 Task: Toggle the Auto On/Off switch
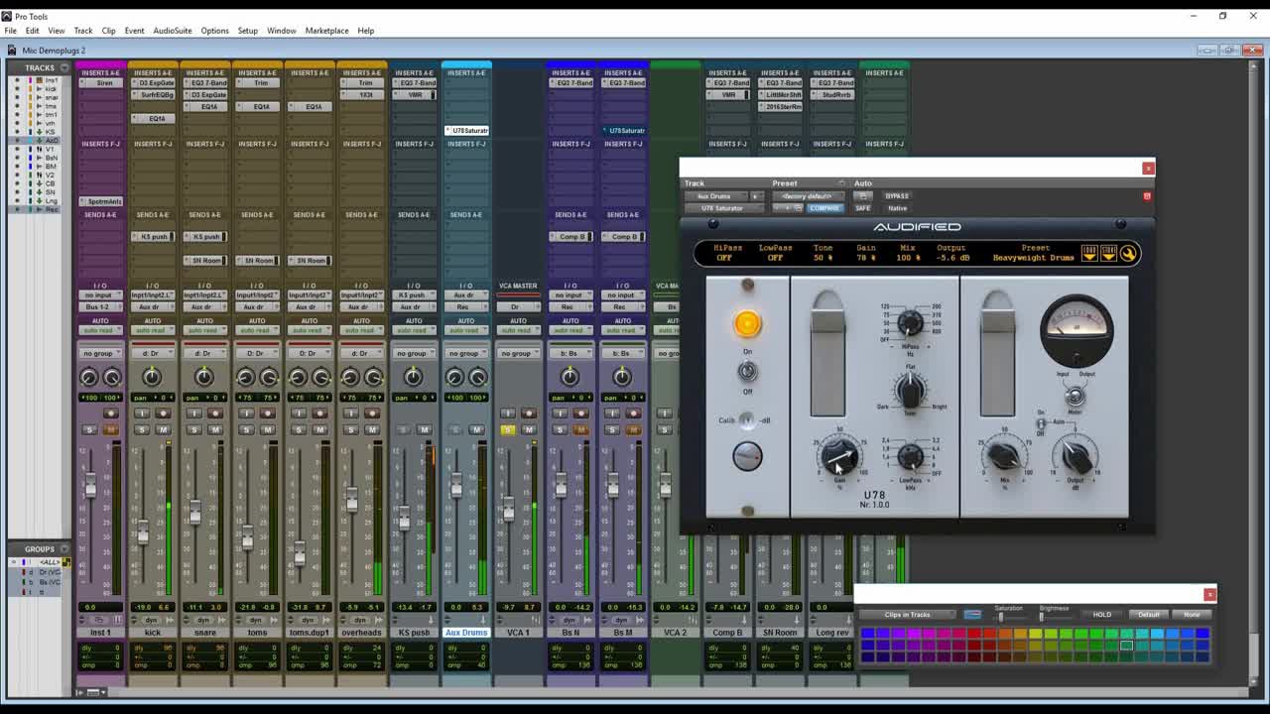click(1041, 424)
